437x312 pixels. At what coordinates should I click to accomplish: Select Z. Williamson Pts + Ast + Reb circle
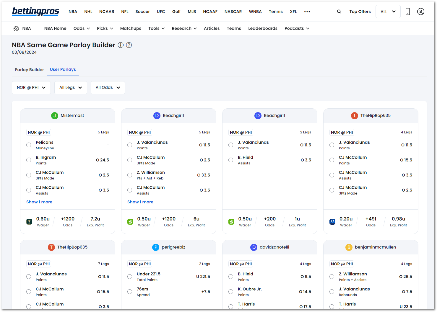(130, 175)
